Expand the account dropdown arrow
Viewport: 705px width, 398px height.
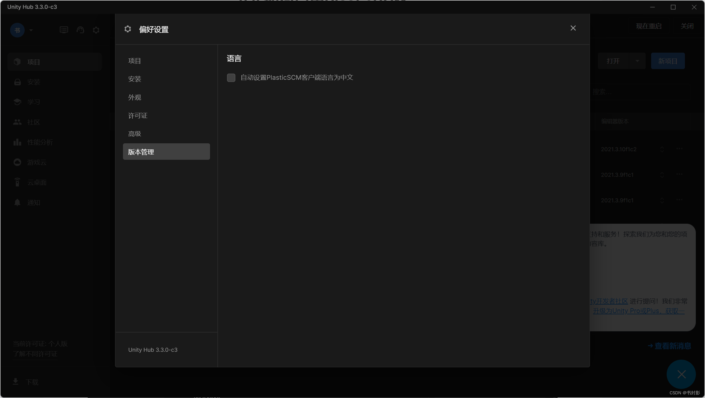point(31,30)
